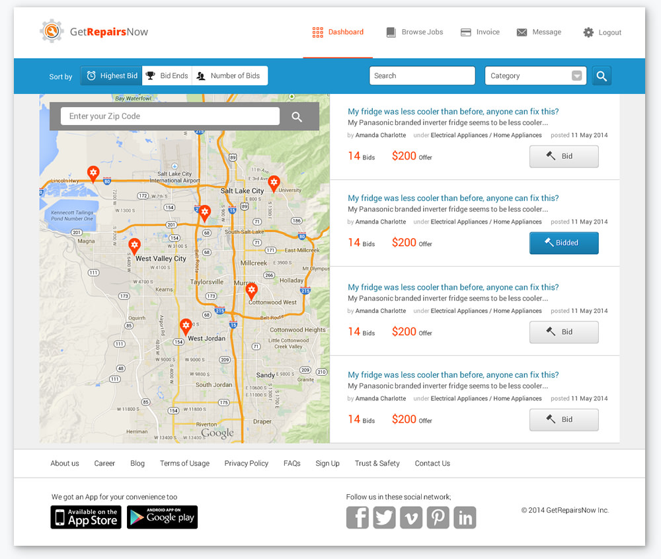Click the Available on the App Store badge

pos(85,517)
